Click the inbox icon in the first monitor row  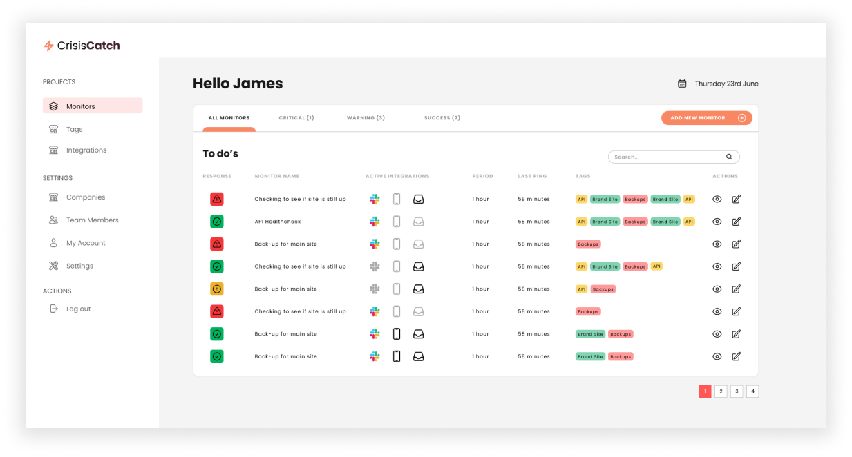pos(418,199)
